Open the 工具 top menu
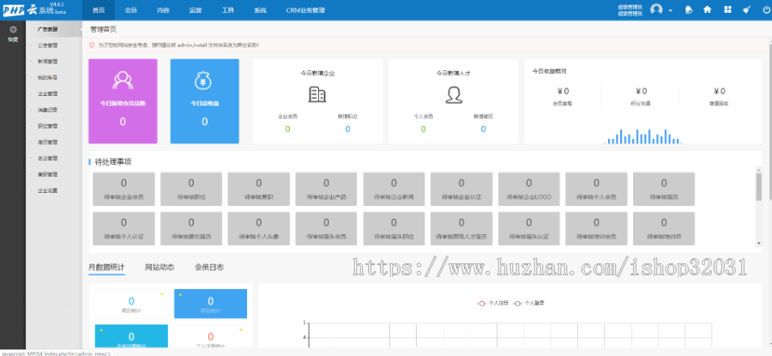Screen dimensions: 772x356 click(228, 9)
